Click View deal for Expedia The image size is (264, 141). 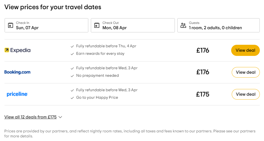[245, 50]
